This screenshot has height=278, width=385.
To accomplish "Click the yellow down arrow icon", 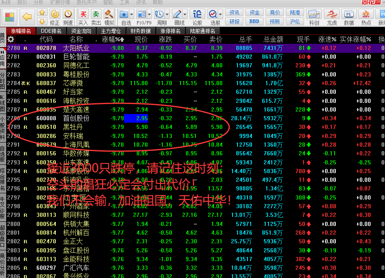I will click(x=42, y=21).
